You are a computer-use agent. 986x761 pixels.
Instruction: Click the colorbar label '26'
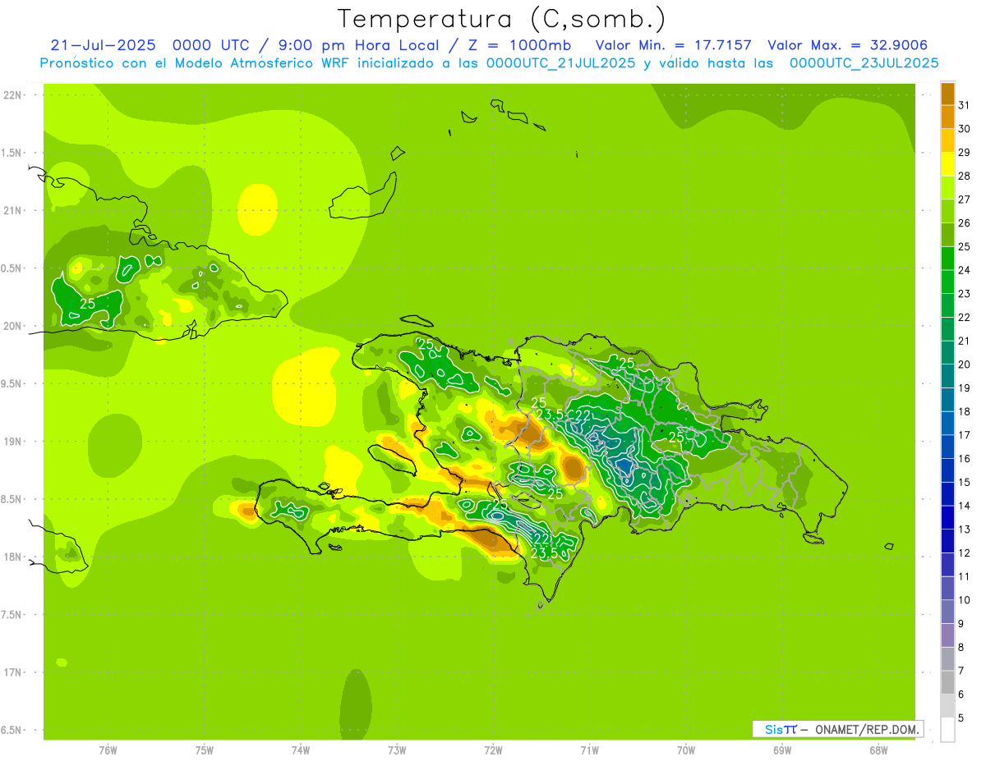965,223
